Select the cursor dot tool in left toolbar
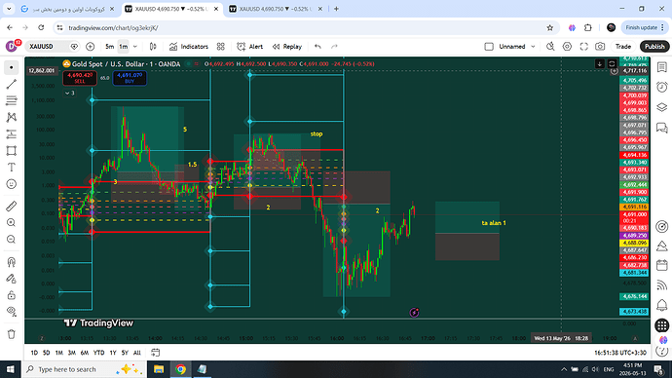 pos(11,68)
